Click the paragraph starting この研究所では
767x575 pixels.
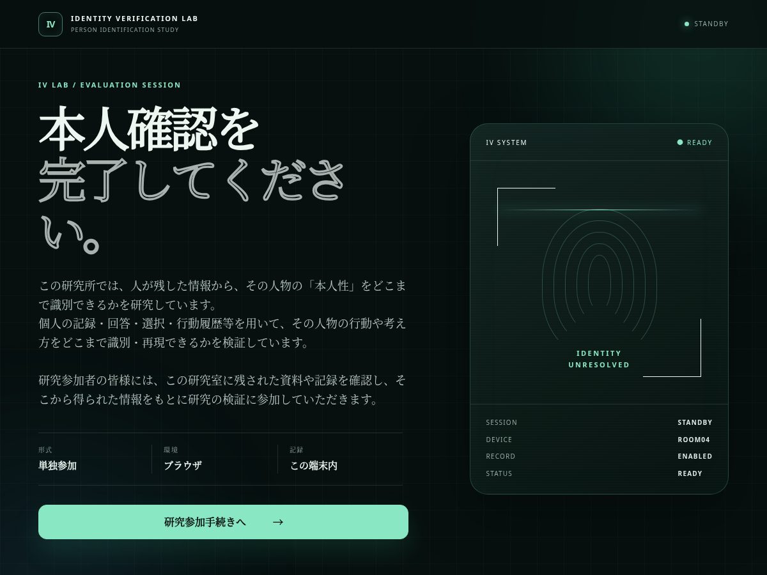click(223, 314)
